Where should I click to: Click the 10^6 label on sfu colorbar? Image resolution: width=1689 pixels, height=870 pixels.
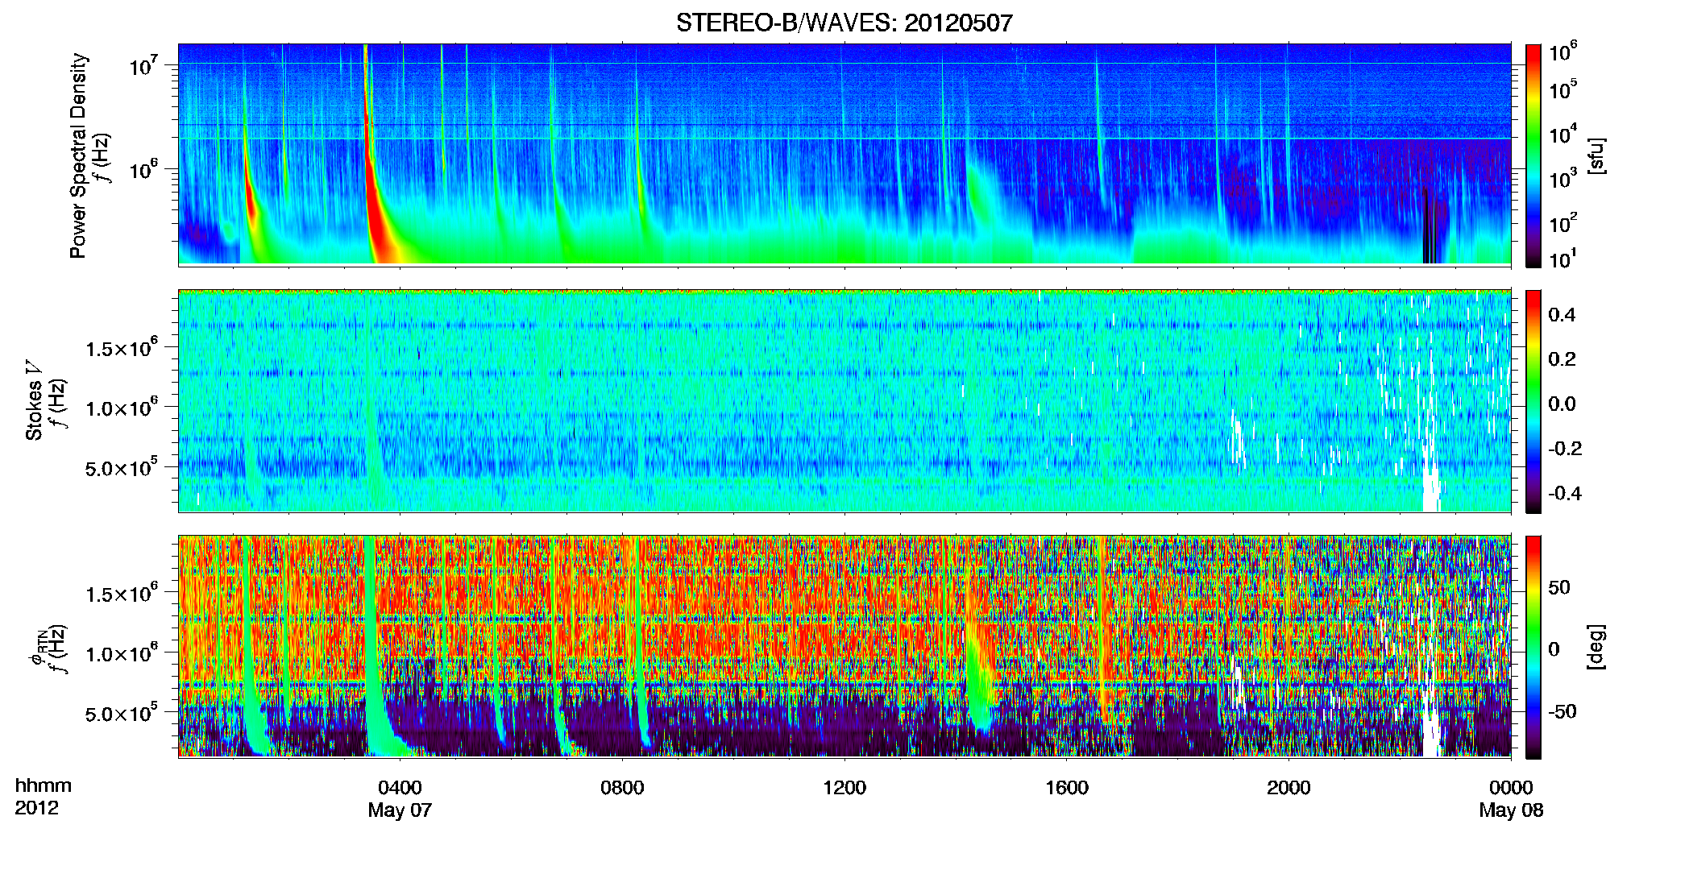point(1562,52)
